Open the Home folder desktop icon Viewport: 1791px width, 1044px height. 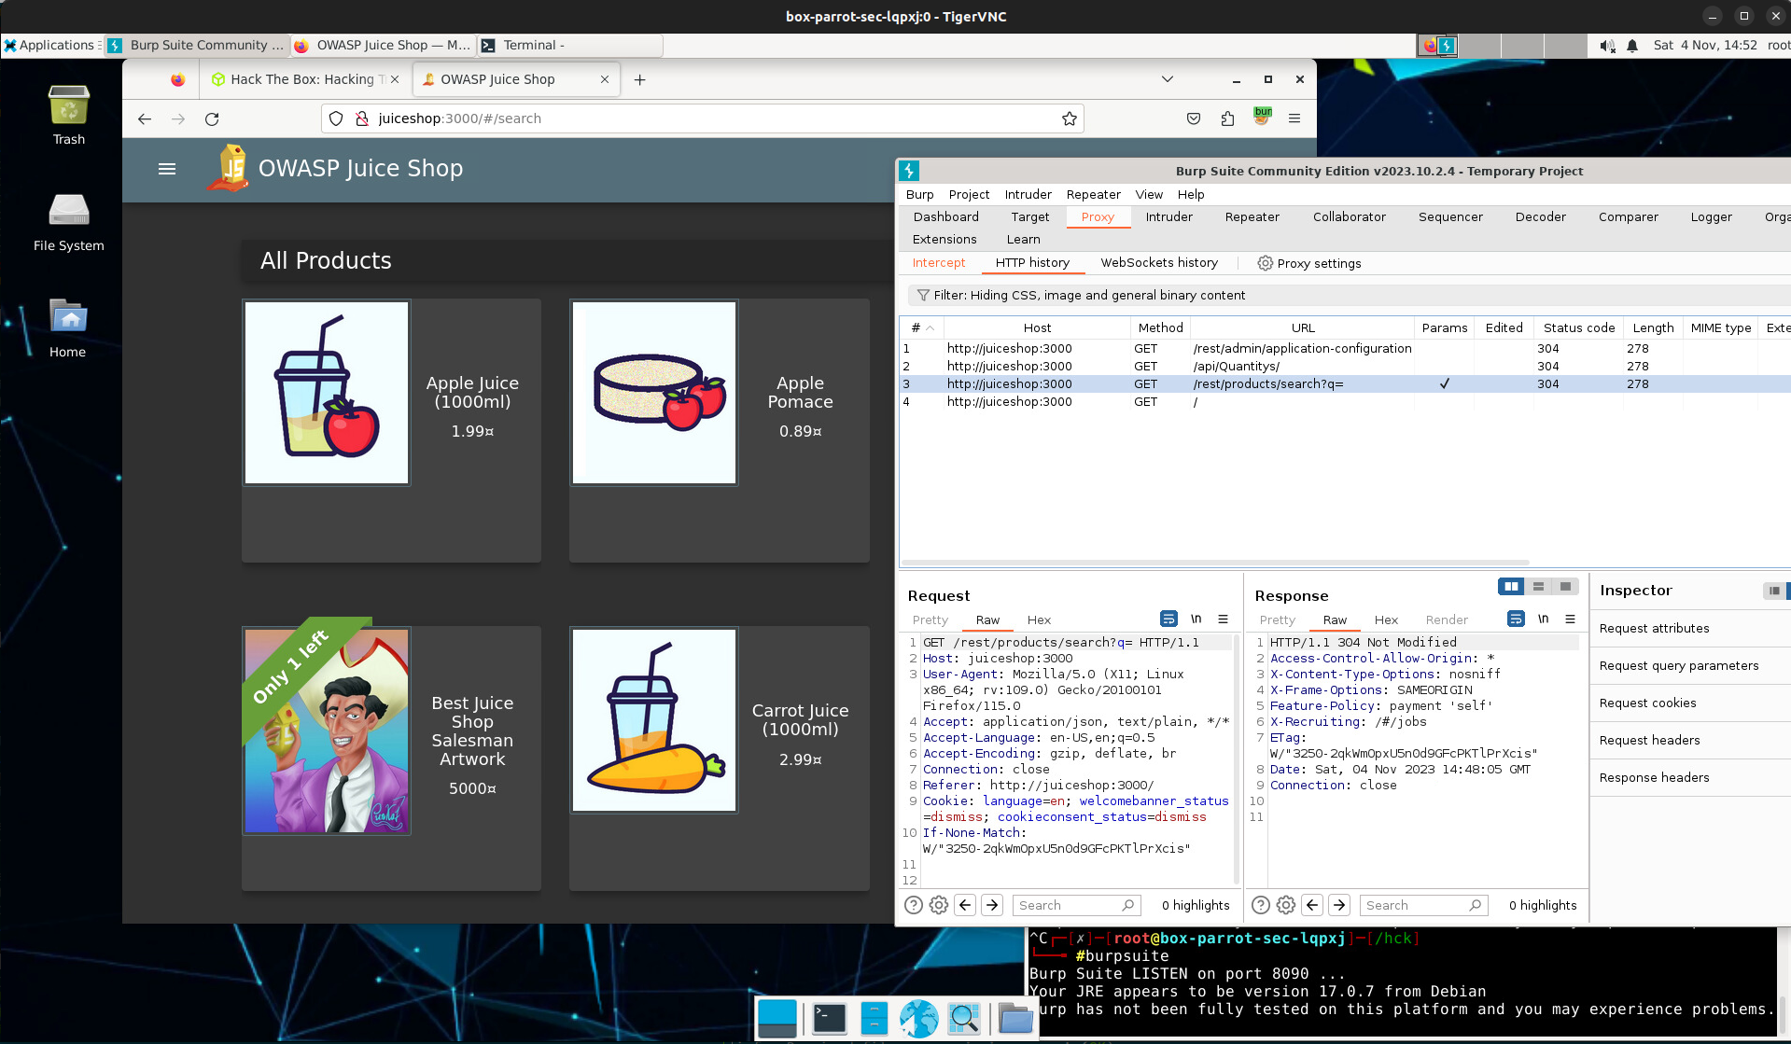coord(68,328)
